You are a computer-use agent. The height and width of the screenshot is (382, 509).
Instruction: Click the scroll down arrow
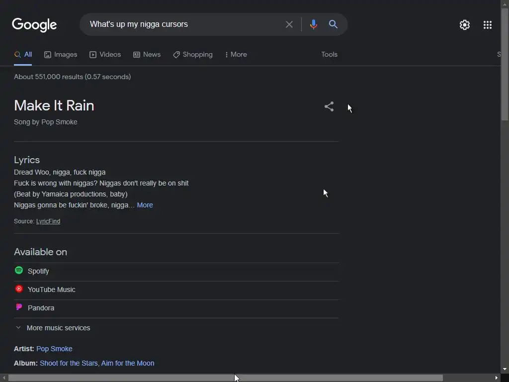point(505,370)
